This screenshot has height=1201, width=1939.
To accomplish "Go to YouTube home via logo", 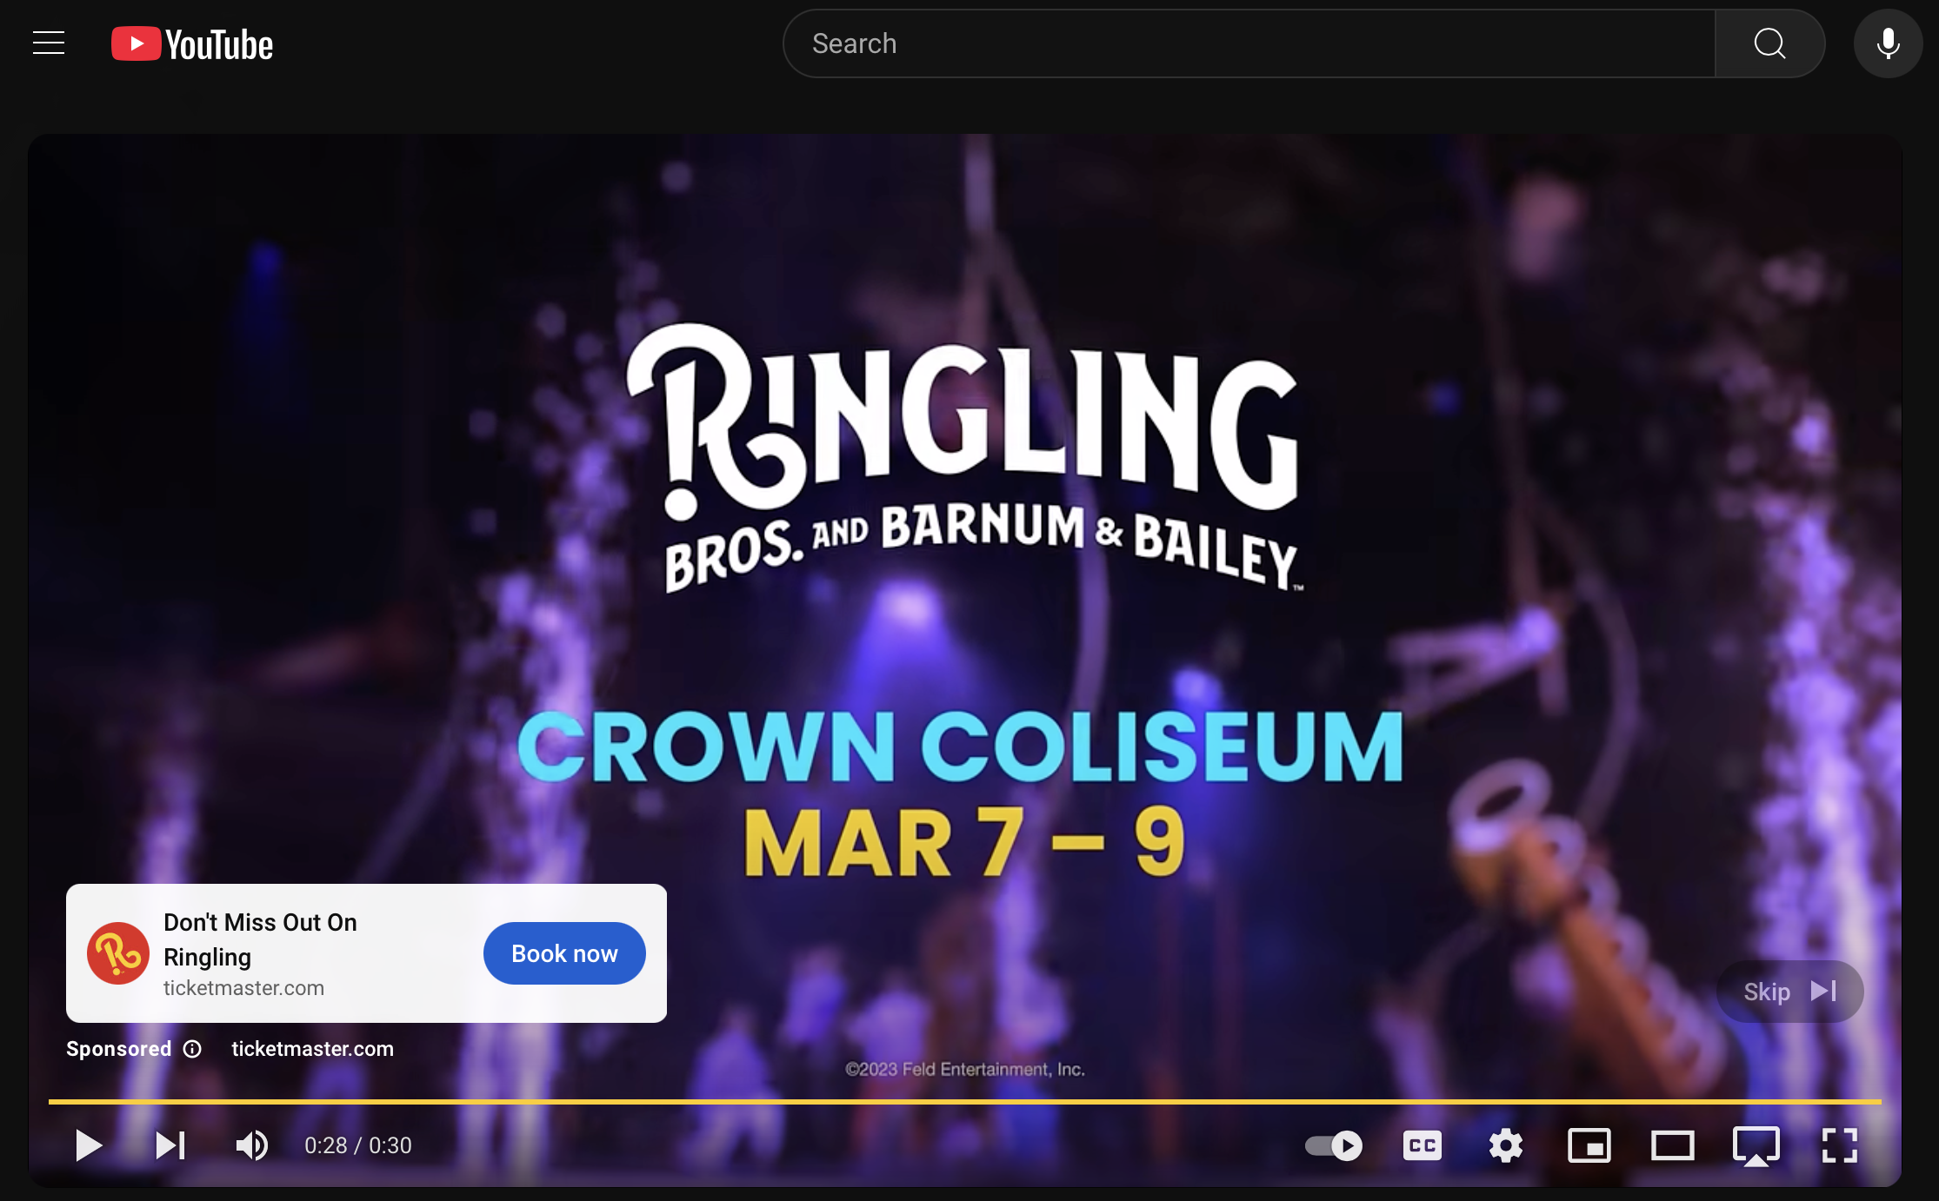I will coord(192,44).
